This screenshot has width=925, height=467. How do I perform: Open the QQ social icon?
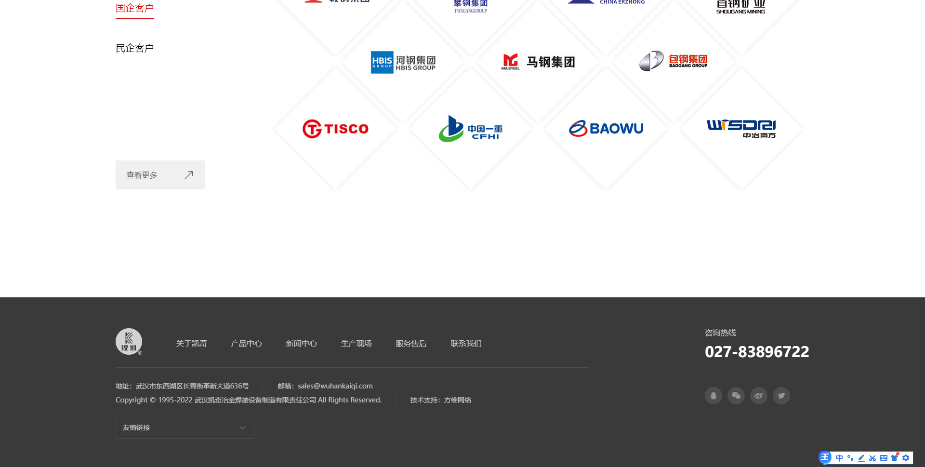click(714, 396)
